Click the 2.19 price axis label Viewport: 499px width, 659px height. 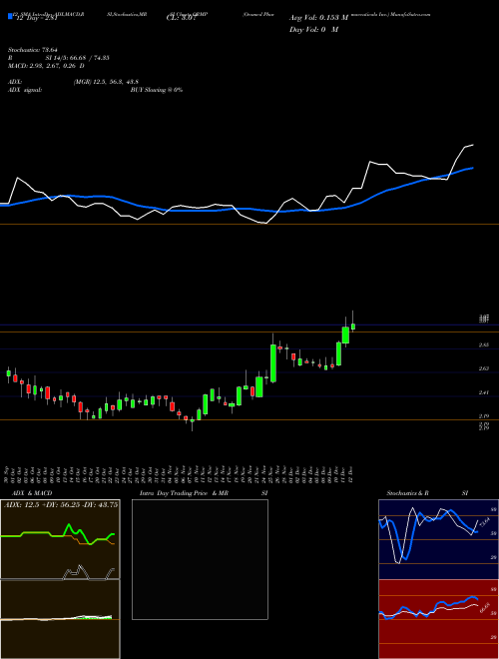tap(484, 416)
